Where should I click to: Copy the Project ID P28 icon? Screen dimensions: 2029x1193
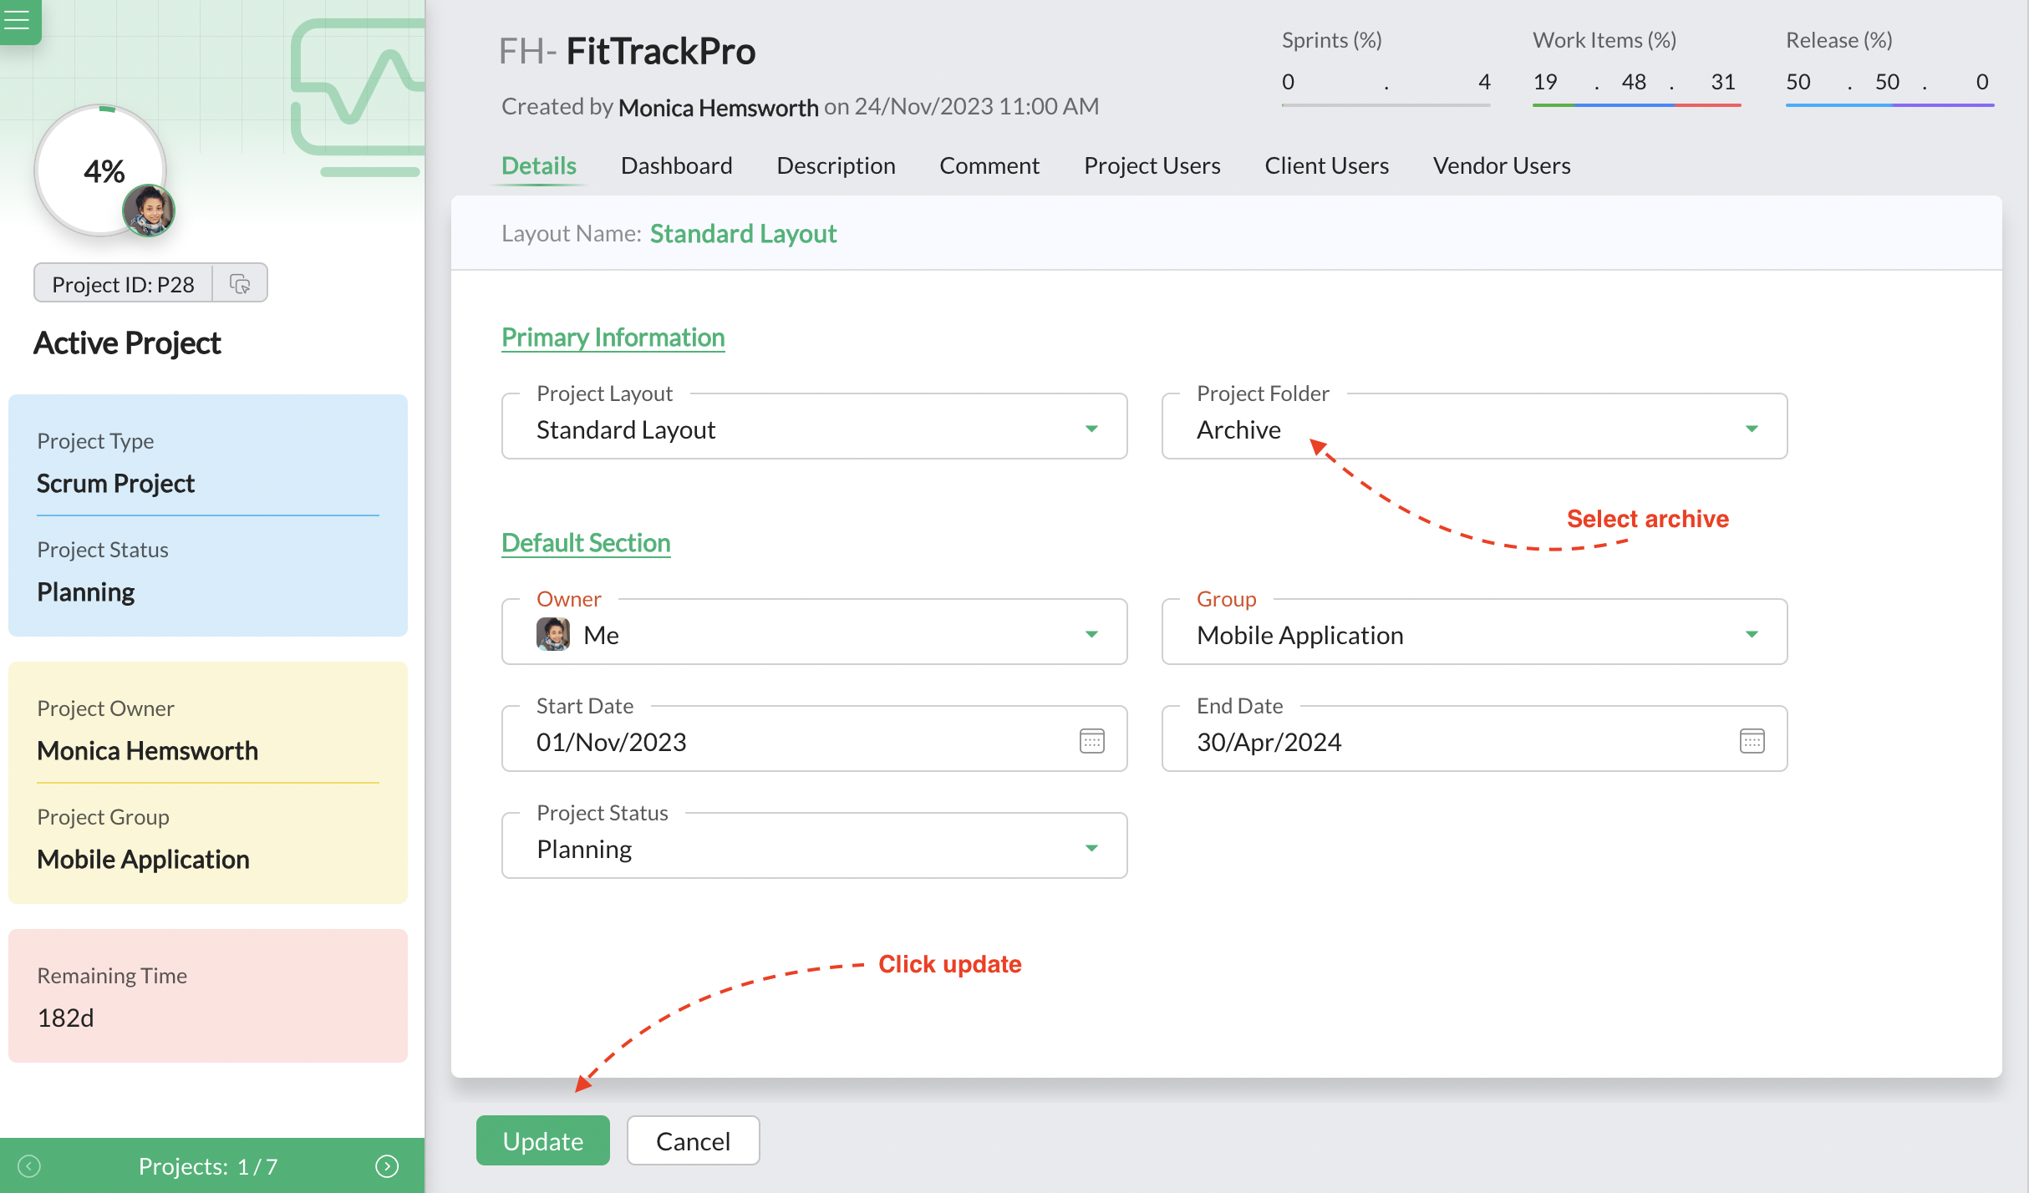240,284
